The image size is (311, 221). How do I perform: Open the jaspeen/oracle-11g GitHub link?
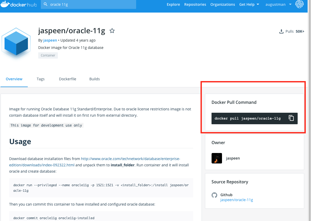[237, 200]
